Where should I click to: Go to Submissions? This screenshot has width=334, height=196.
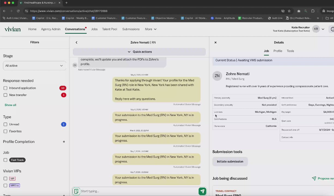[131, 29]
